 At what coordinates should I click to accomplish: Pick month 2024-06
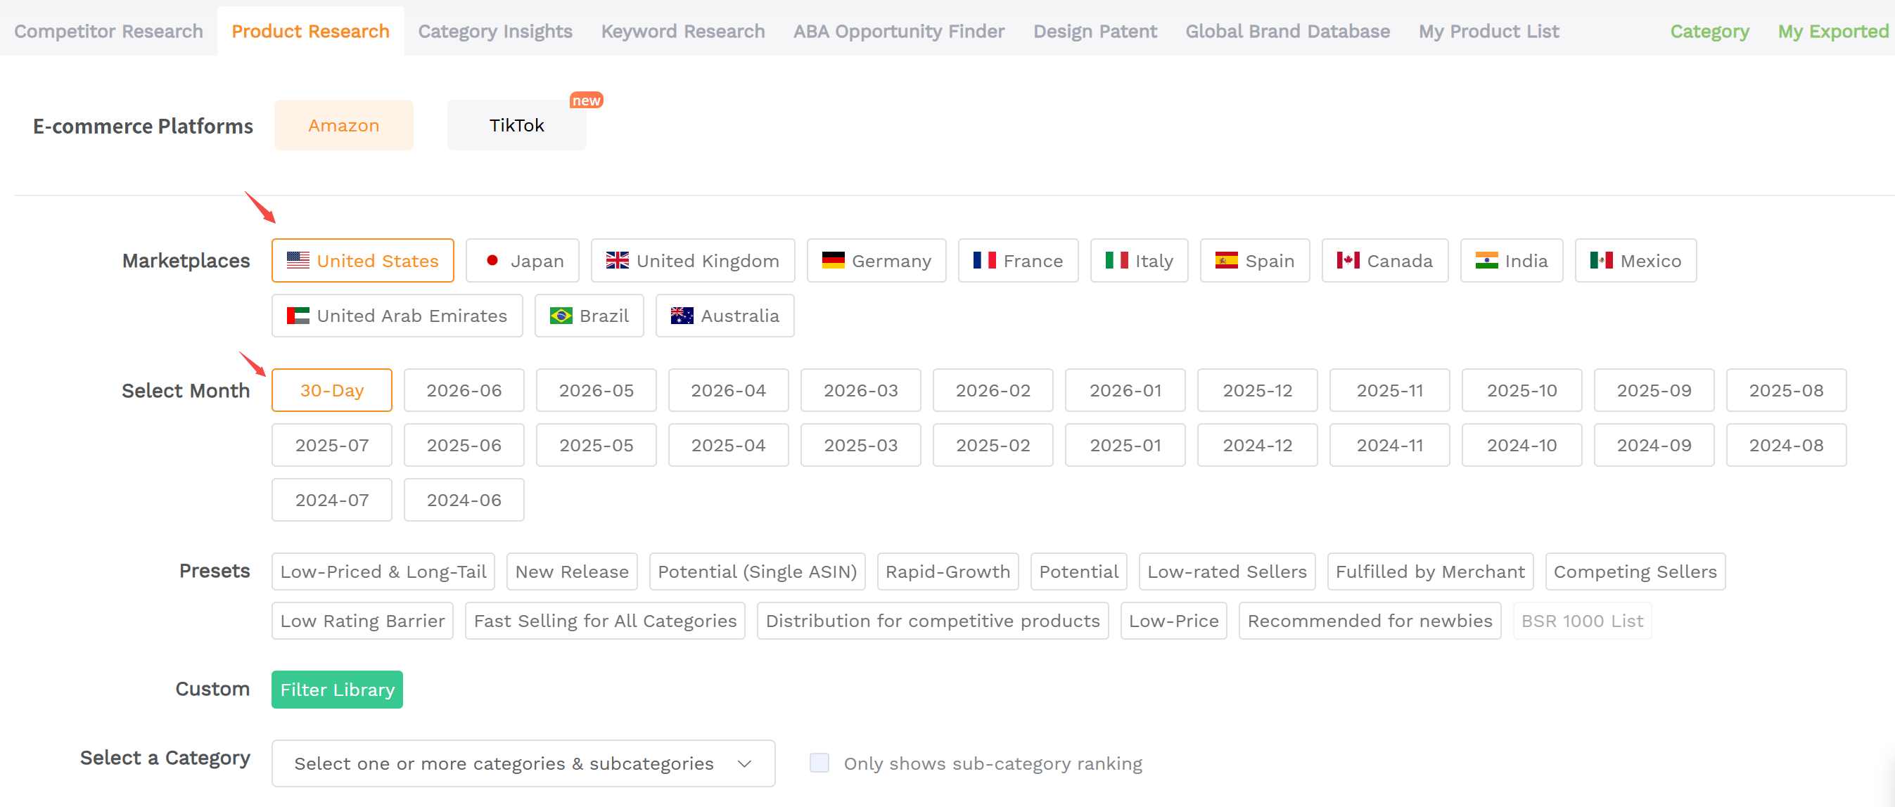(464, 501)
